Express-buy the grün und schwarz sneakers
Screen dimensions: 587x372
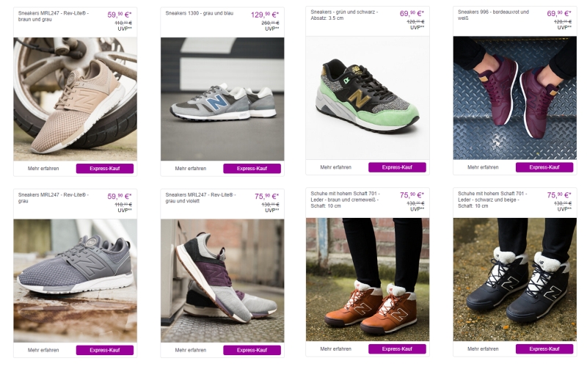point(397,167)
